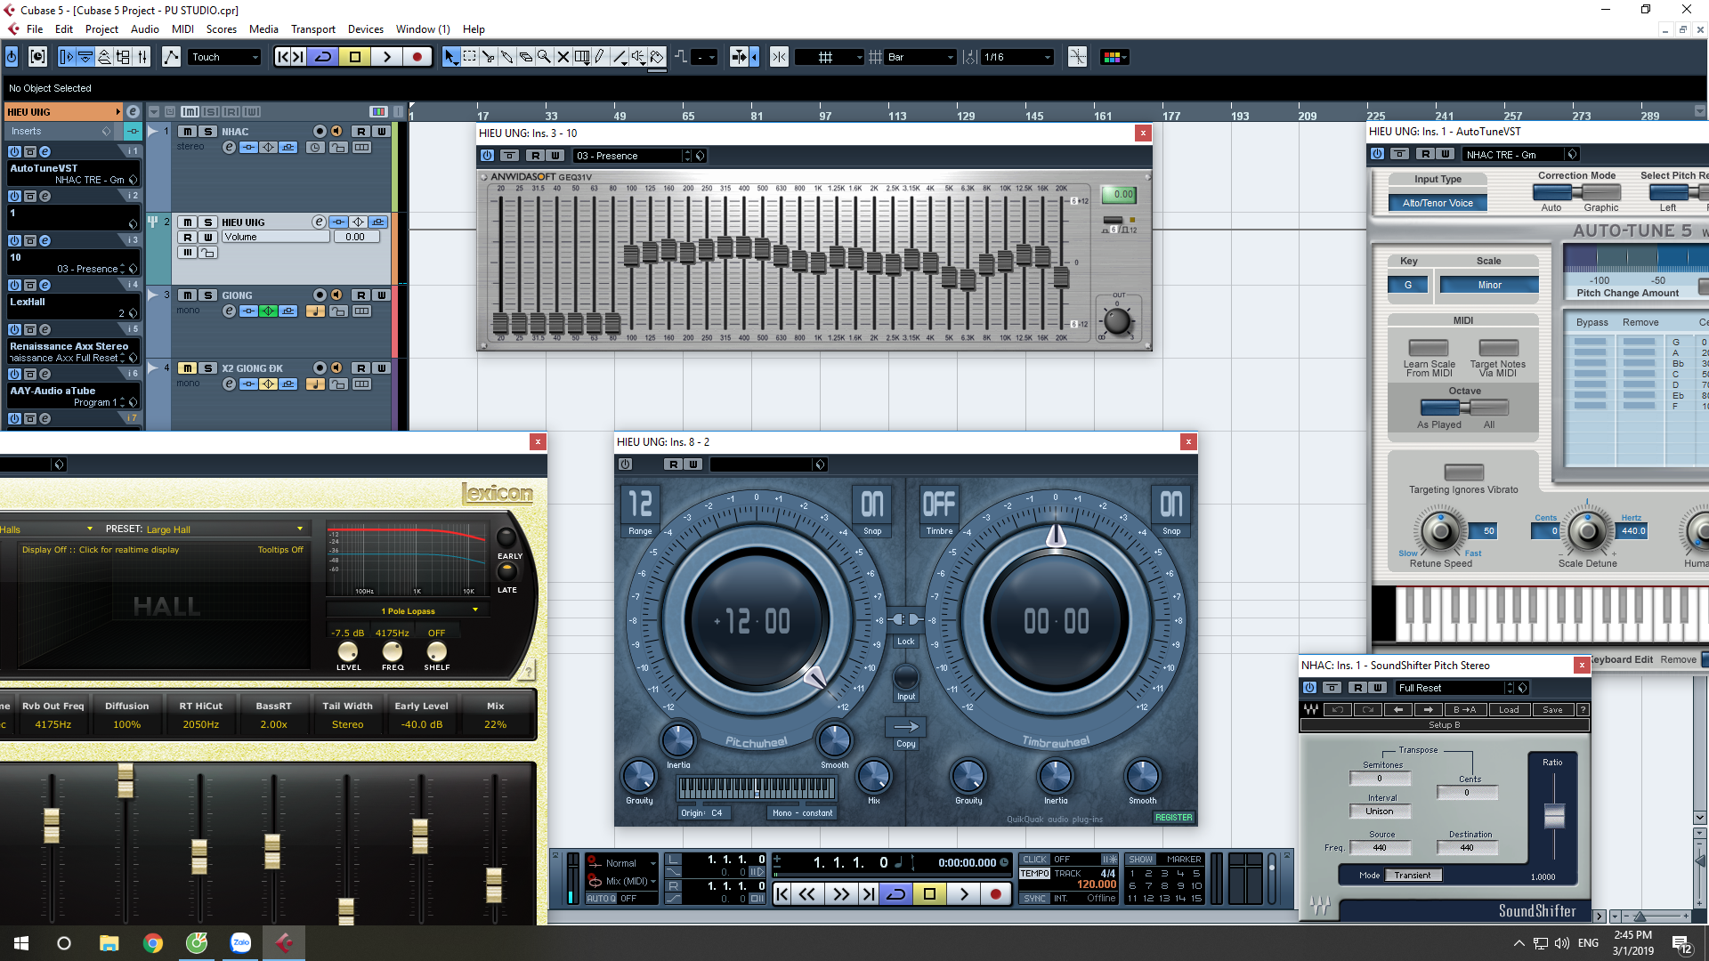Select the Split scissors tool
1709x961 pixels.
489,57
